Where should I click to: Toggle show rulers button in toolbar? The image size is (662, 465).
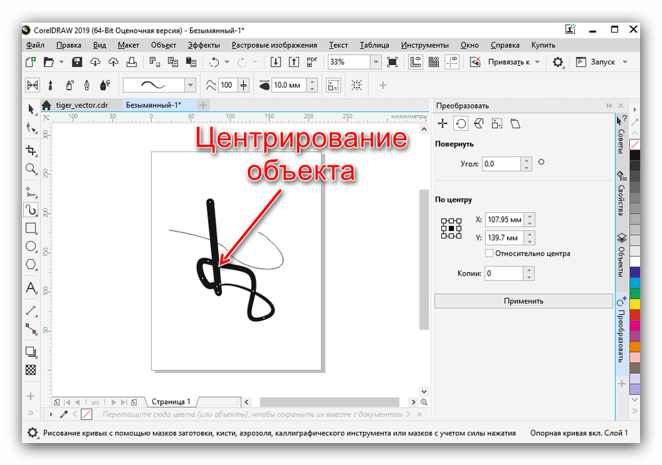[415, 62]
